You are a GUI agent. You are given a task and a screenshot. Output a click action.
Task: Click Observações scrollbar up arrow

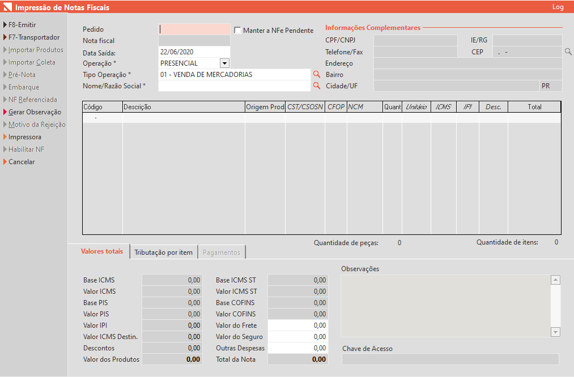556,280
